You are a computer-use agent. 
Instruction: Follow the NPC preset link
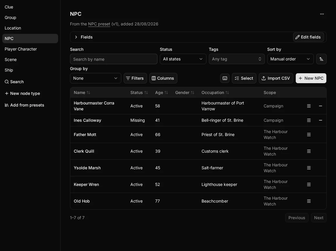99,24
